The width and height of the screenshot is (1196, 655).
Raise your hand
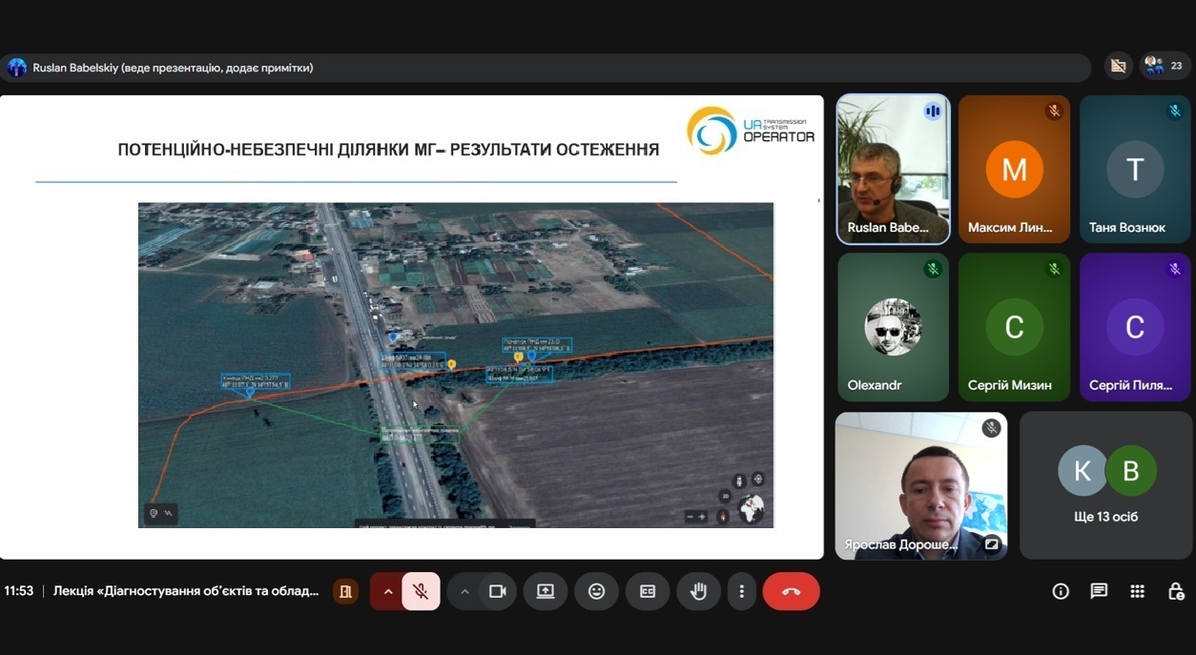click(698, 591)
